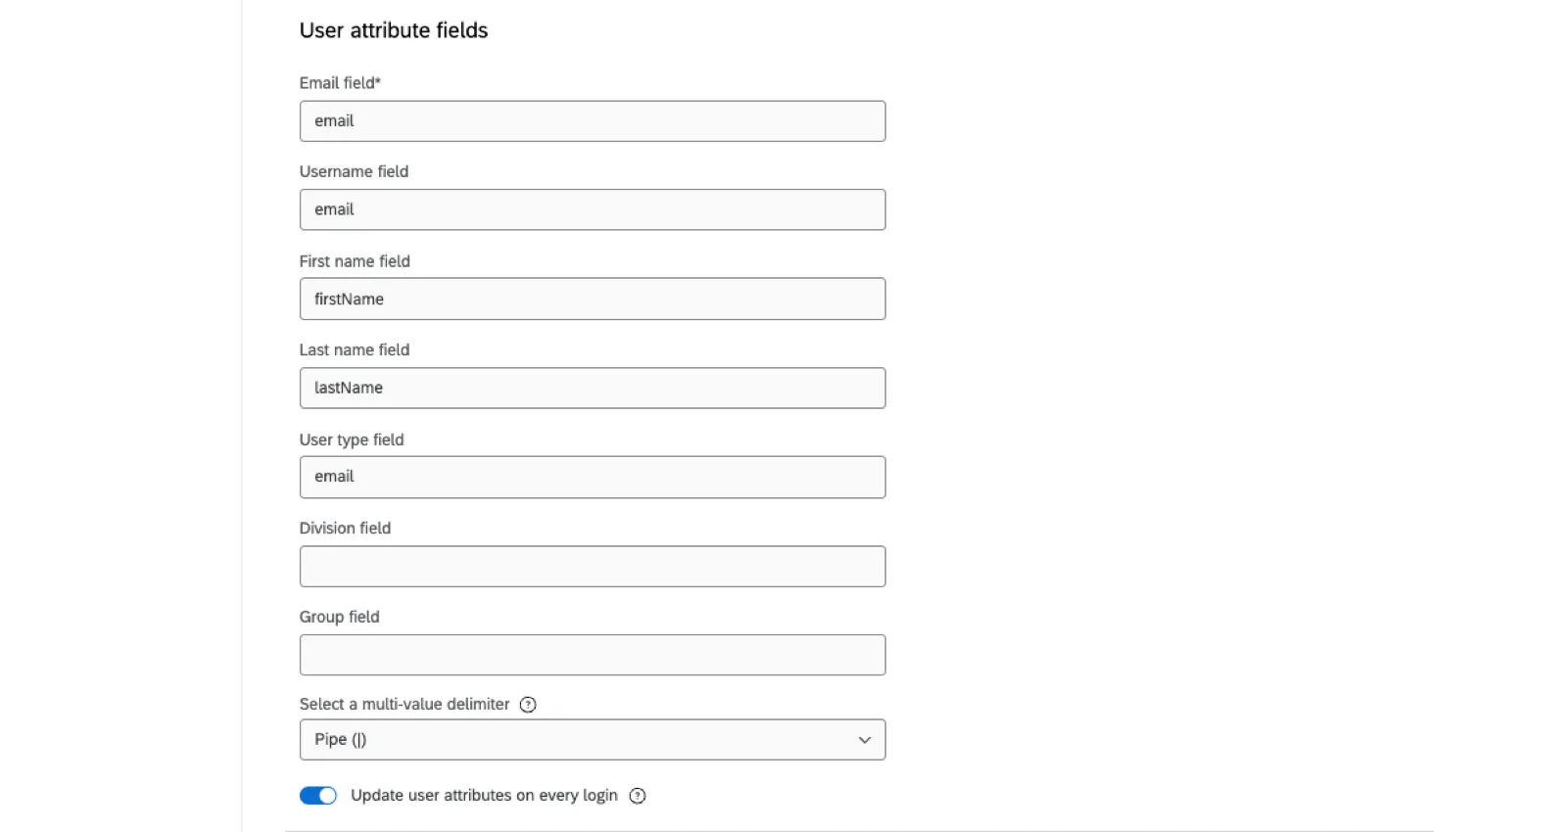Click the empty Group field input

click(x=593, y=655)
